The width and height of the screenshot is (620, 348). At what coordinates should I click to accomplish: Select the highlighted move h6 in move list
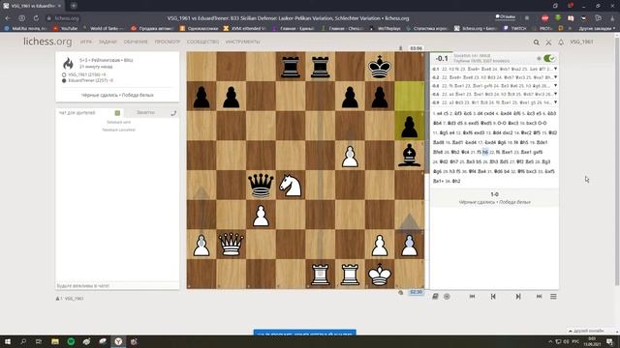tap(485, 152)
